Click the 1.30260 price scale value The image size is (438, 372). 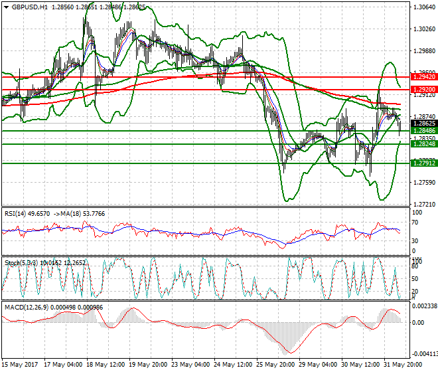424,29
